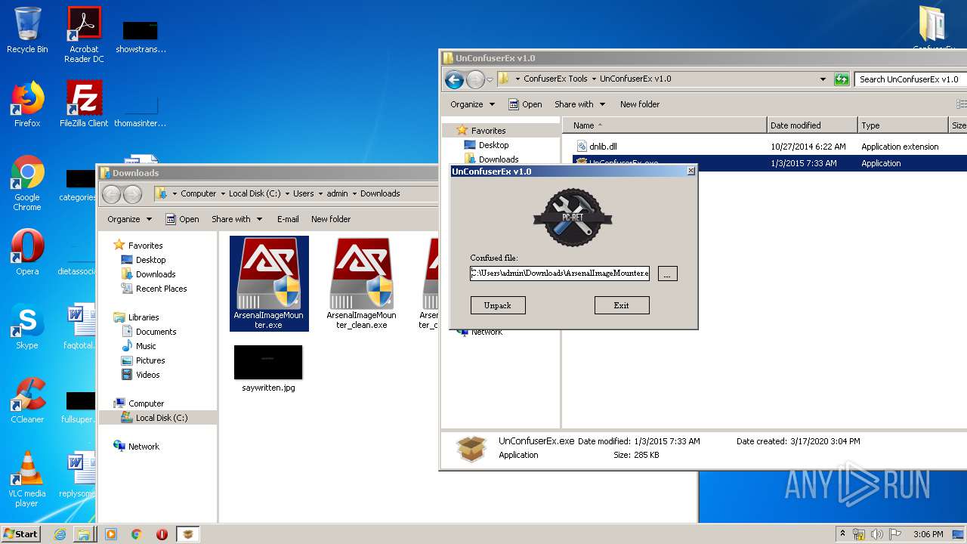Open the Recycle Bin desktop icon
967x544 pixels.
[x=27, y=30]
